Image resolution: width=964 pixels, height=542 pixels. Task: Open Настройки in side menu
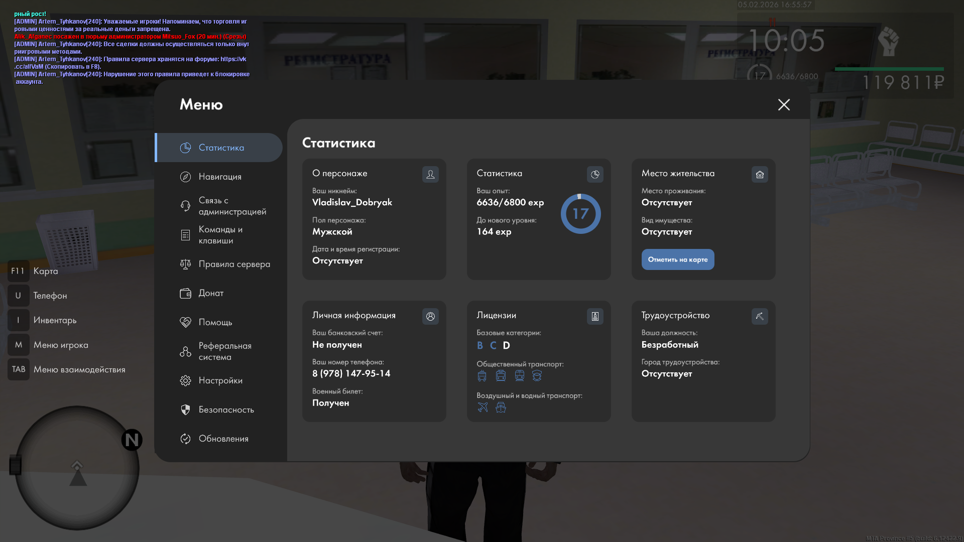pos(220,380)
